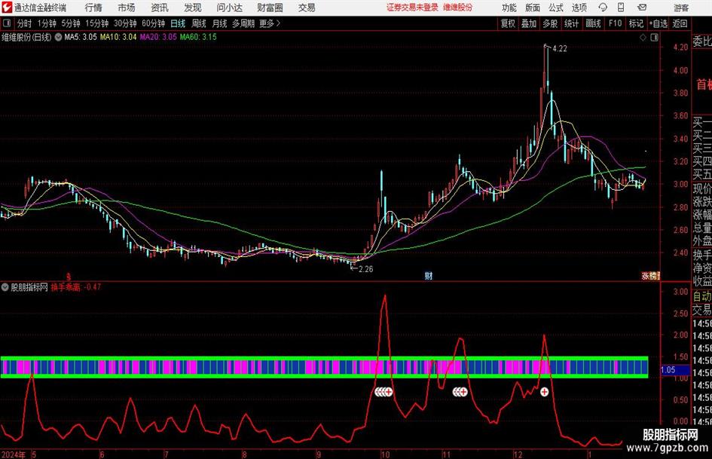Viewport: 712px width, 459px height.
Task: Open the 版面 menu
Action: (x=533, y=8)
